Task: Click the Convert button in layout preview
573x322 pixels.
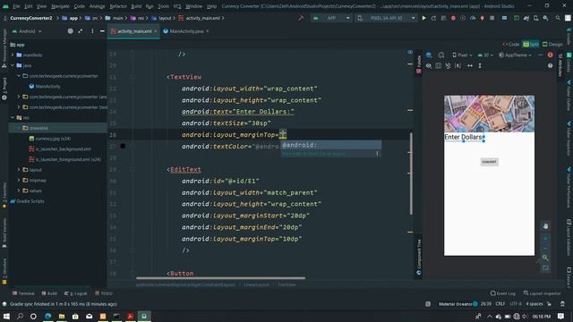Action: click(x=489, y=162)
